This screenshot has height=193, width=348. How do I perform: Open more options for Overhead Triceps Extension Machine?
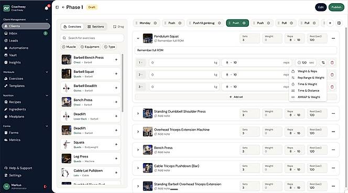pyautogui.click(x=333, y=132)
